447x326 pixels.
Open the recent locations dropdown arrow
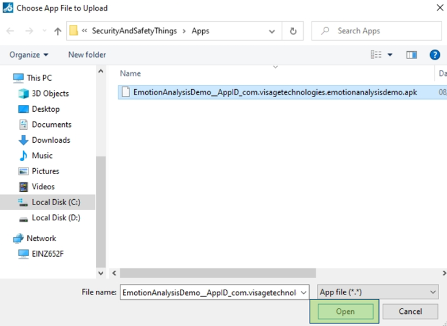pos(44,31)
